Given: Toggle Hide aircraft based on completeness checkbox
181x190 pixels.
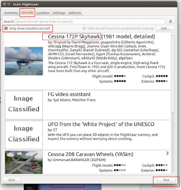Looking at the screenshot, I should coord(84,28).
